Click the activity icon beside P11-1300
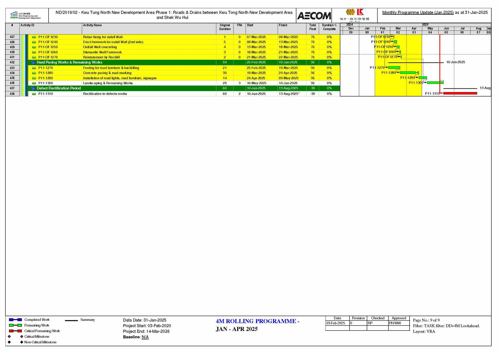498x352 pixels. [34, 83]
